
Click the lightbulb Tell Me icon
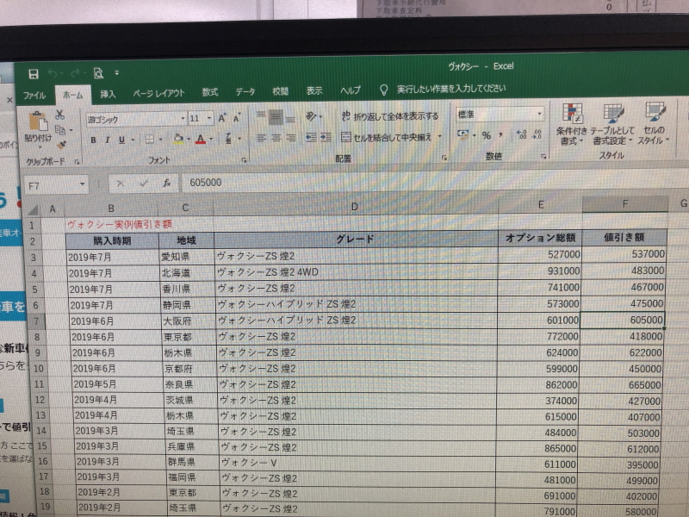click(383, 90)
